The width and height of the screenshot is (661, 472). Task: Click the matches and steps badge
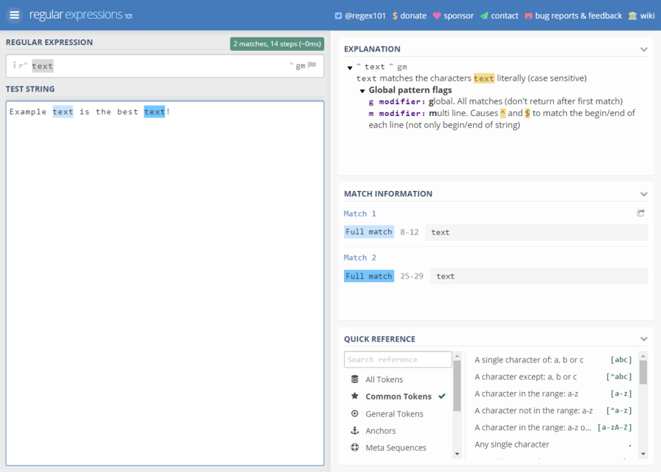(x=277, y=44)
